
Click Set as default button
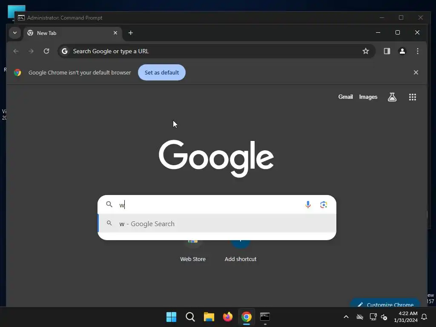pos(161,72)
